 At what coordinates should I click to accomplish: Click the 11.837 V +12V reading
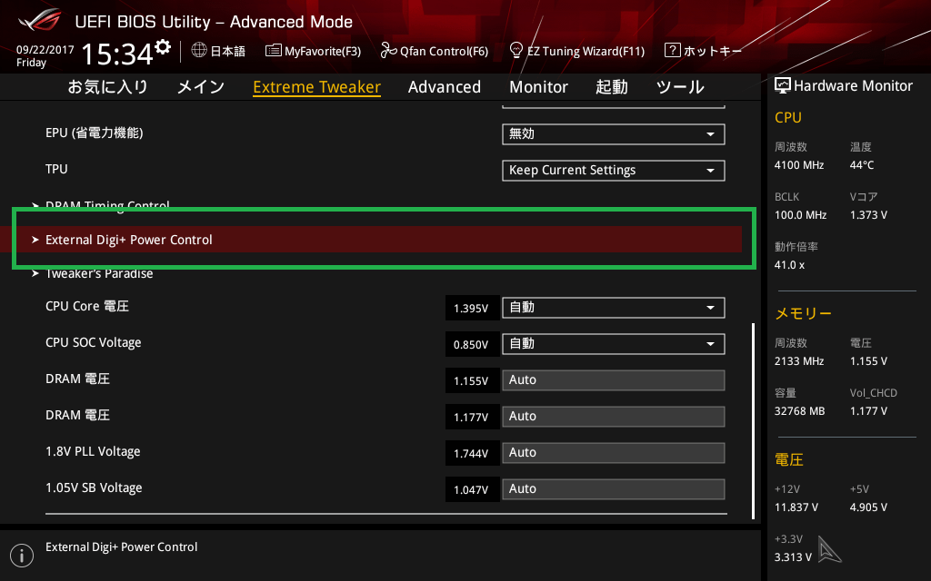(796, 507)
